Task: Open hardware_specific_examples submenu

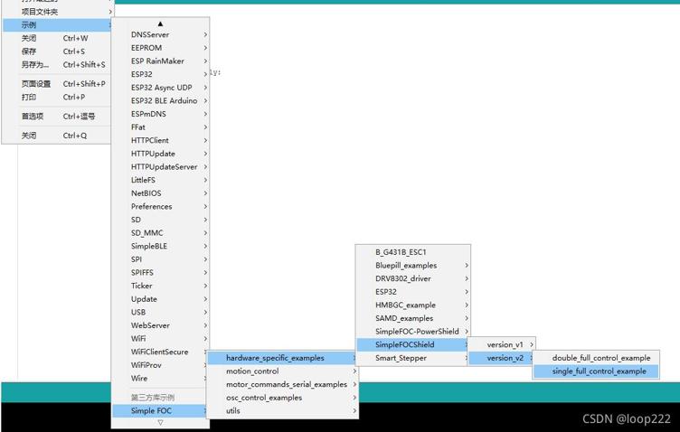Action: click(282, 358)
